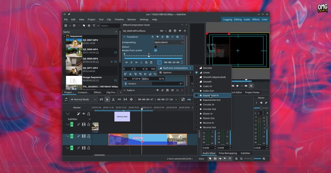The image size is (331, 173).
Task: Select the DJI_0067.MP4 clip thumbnail
Action: click(74, 43)
